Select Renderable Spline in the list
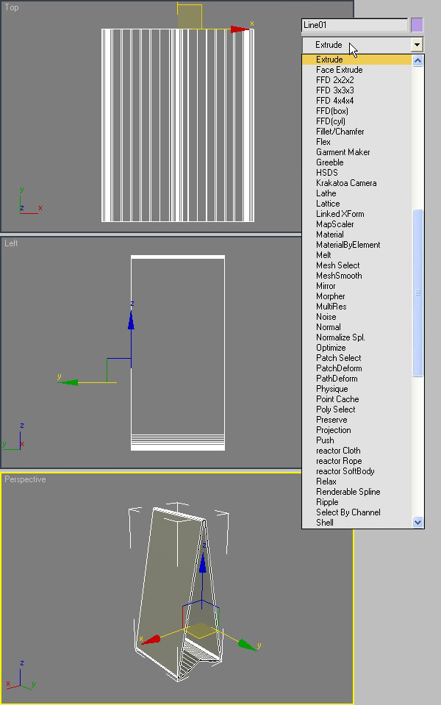Image resolution: width=441 pixels, height=705 pixels. click(x=348, y=492)
